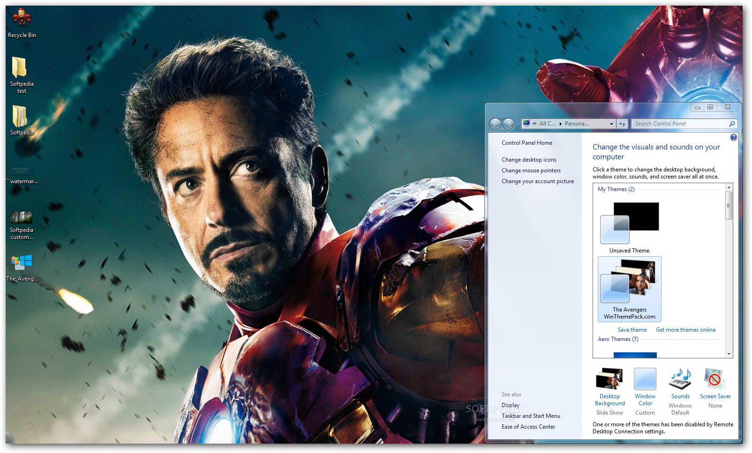This screenshot has height=453, width=752.
Task: Click the search magnifier icon
Action: coord(732,124)
